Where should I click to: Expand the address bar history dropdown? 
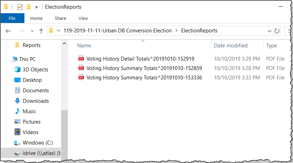269,31
